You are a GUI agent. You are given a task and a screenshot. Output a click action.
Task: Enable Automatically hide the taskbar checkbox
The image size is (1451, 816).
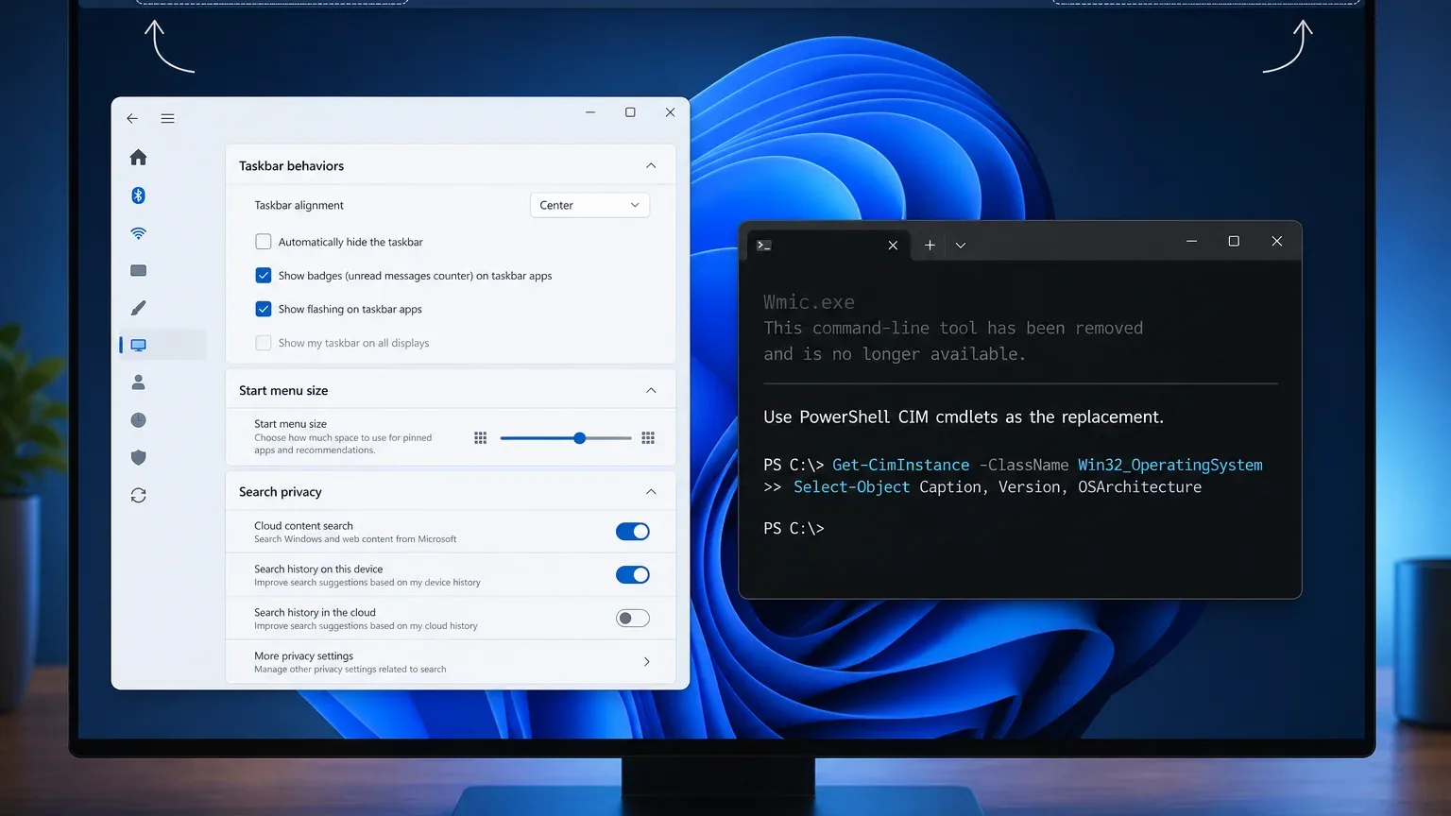point(264,242)
